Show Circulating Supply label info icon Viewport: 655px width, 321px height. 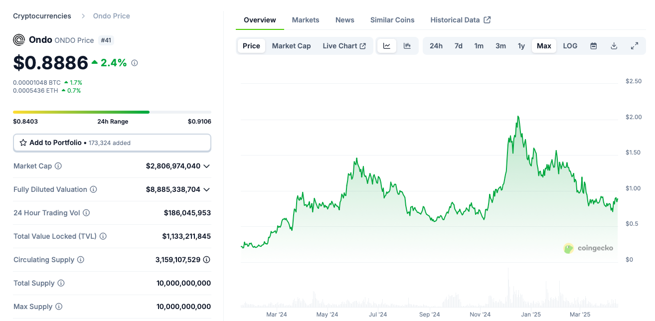pyautogui.click(x=81, y=260)
